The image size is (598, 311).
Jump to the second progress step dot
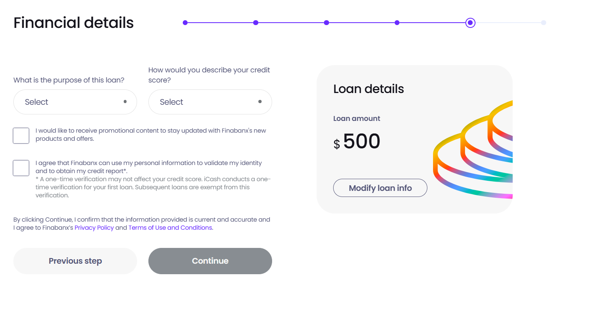coord(256,23)
